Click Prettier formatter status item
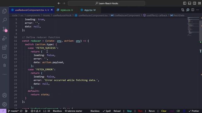Screen dimensions: 202x113 pyautogui.click(x=194, y=111)
